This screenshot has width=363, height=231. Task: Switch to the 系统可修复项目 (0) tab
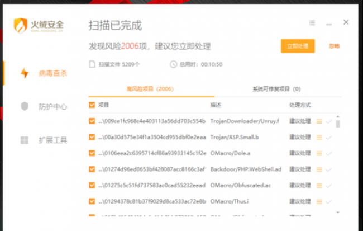tap(276, 89)
